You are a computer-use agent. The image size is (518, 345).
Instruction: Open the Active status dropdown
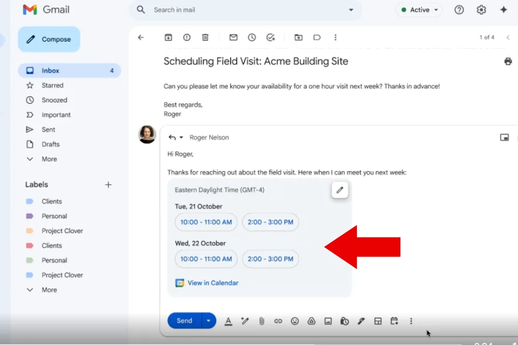(419, 10)
